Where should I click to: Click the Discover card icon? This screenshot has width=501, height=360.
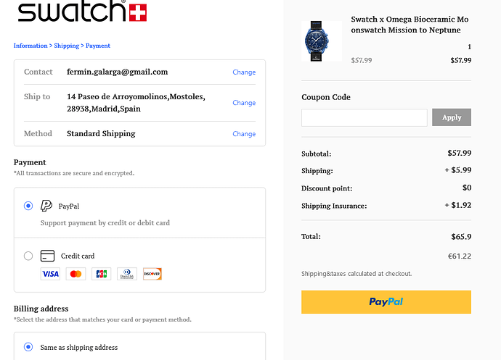click(x=152, y=274)
